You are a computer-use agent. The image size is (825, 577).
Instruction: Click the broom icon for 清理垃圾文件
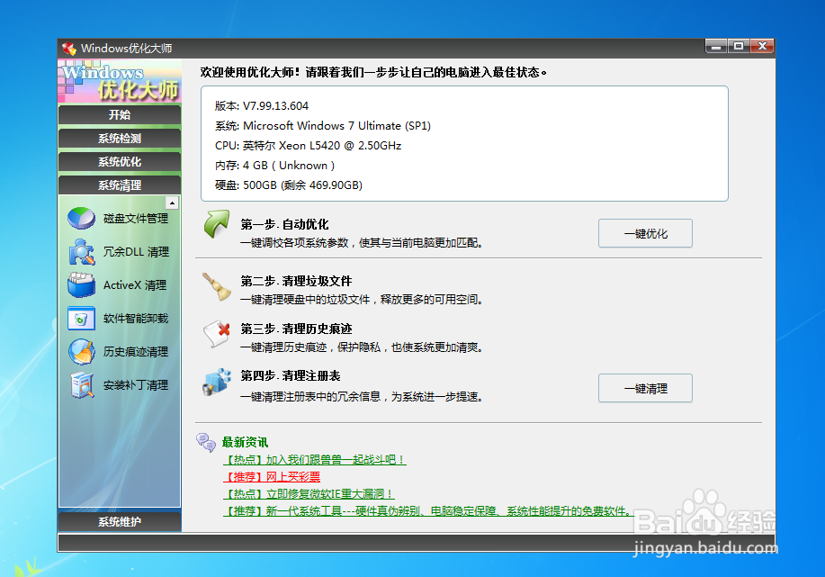(216, 287)
